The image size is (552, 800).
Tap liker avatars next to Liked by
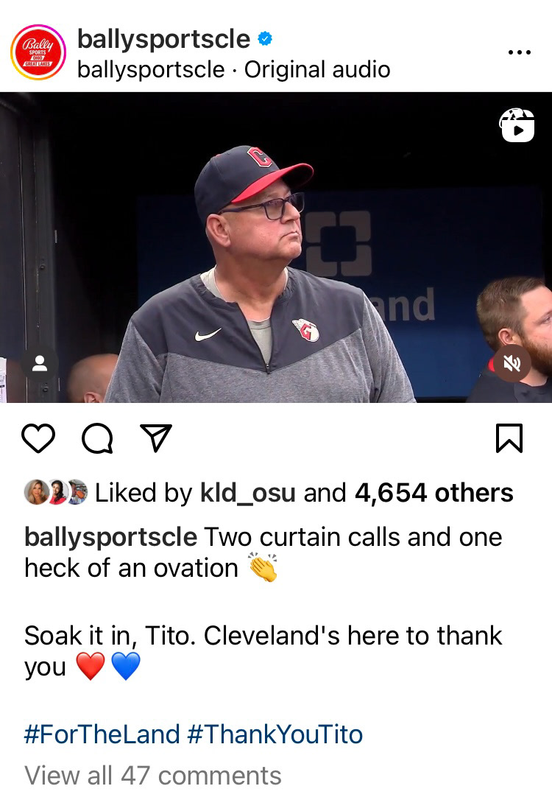56,492
